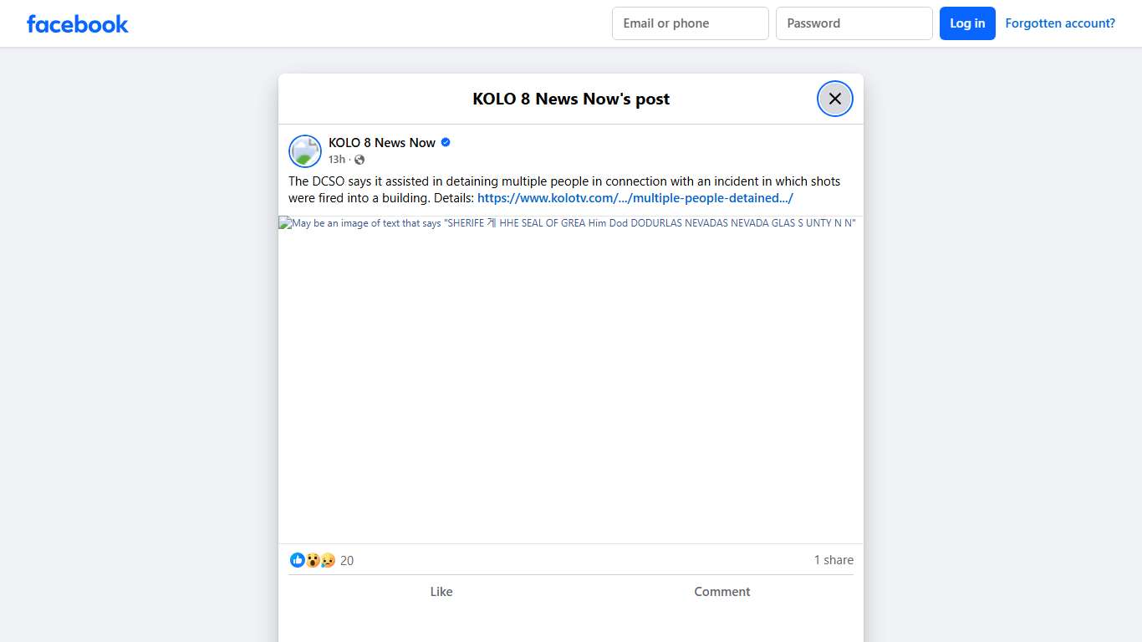
Task: Click the blue verified badge
Action: pyautogui.click(x=446, y=143)
